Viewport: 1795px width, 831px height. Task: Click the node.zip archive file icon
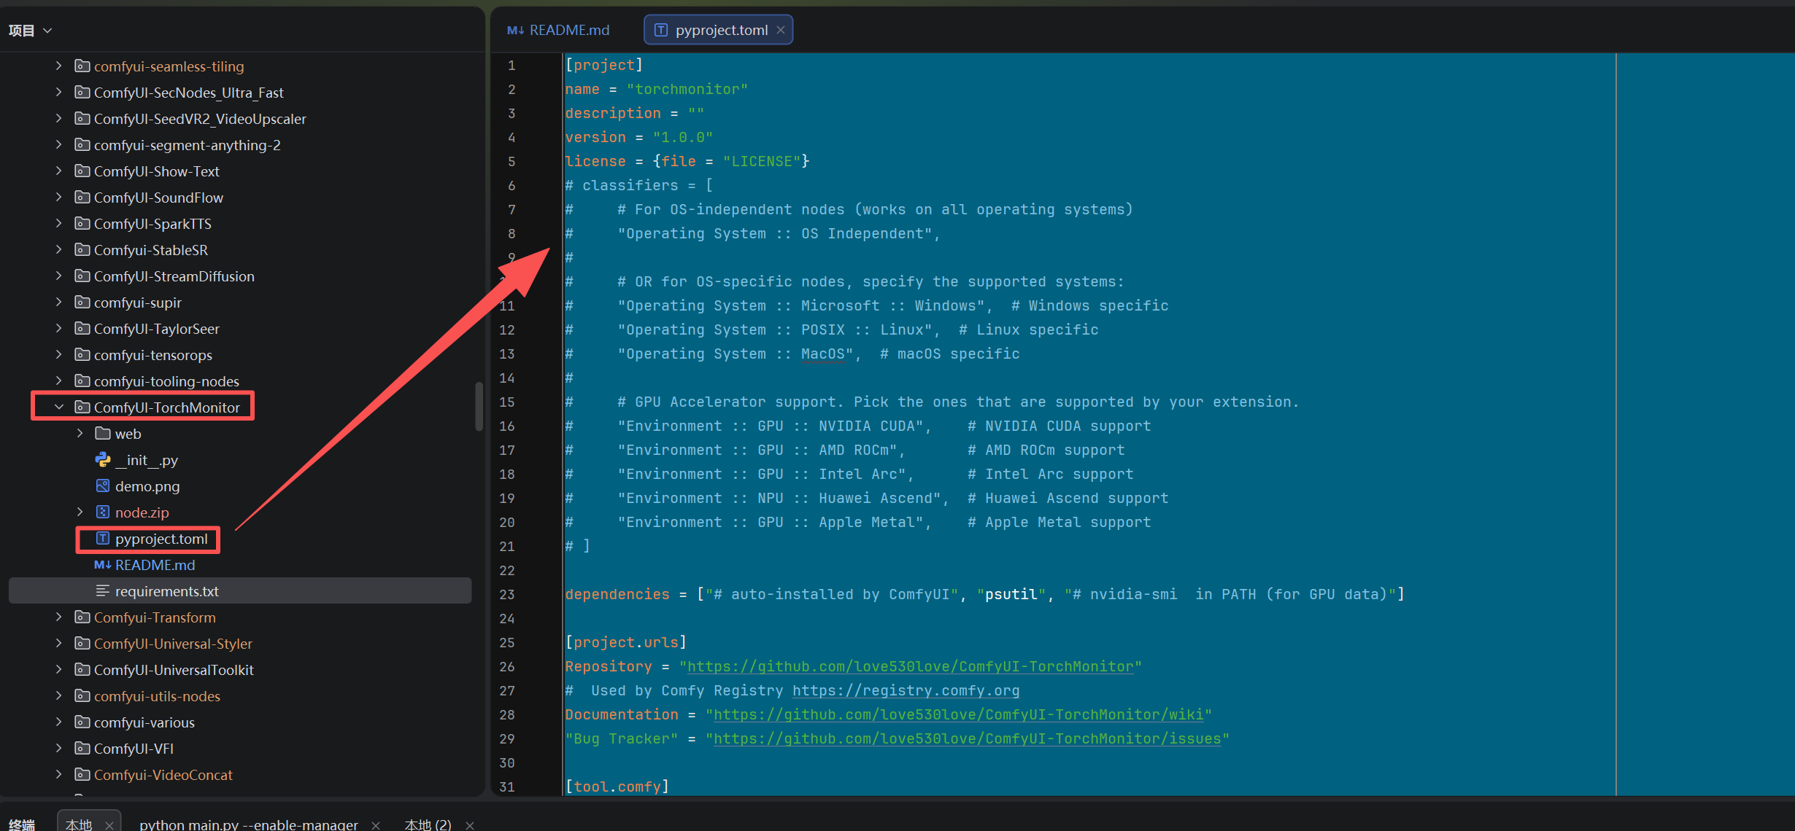(103, 512)
